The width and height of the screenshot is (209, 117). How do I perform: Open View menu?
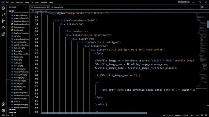pyautogui.click(x=27, y=2)
